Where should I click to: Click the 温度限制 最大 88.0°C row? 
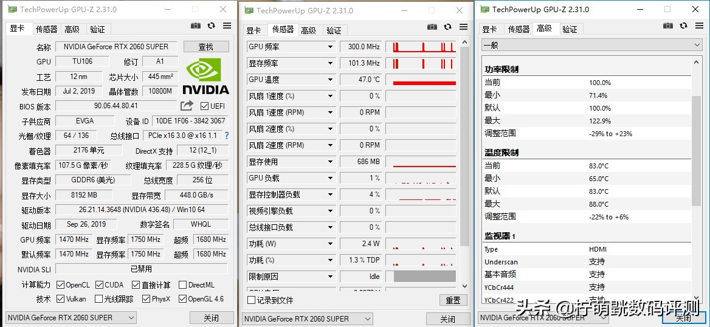point(587,204)
